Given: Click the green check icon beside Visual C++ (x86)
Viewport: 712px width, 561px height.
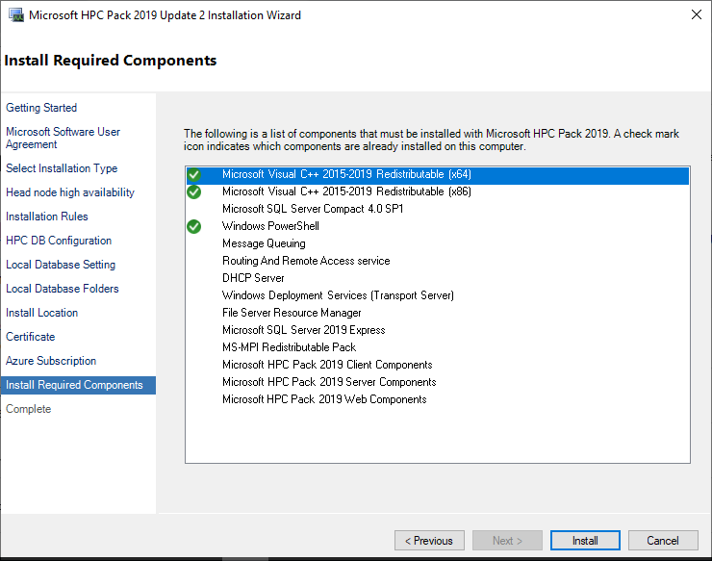Looking at the screenshot, I should click(194, 191).
